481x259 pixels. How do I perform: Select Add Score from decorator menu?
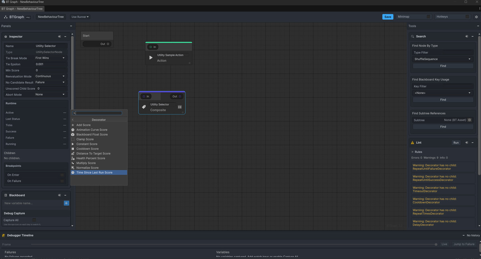[x=99, y=125]
